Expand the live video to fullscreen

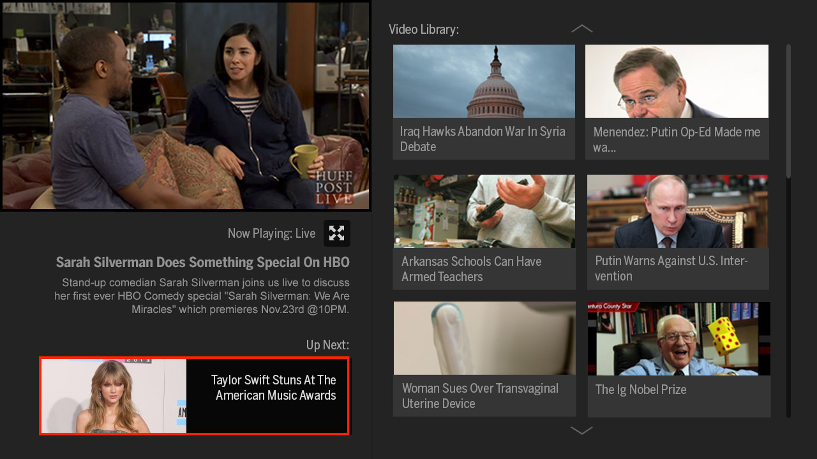pyautogui.click(x=336, y=233)
